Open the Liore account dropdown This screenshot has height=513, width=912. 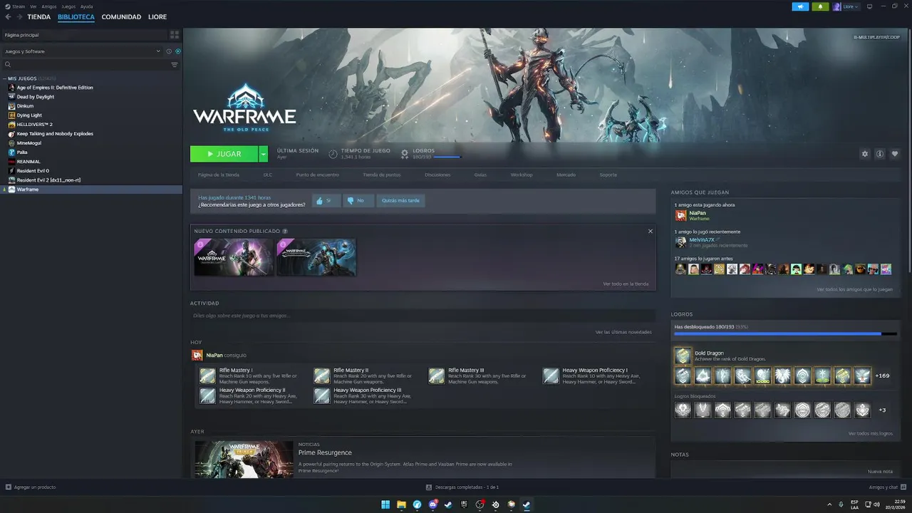tap(846, 6)
